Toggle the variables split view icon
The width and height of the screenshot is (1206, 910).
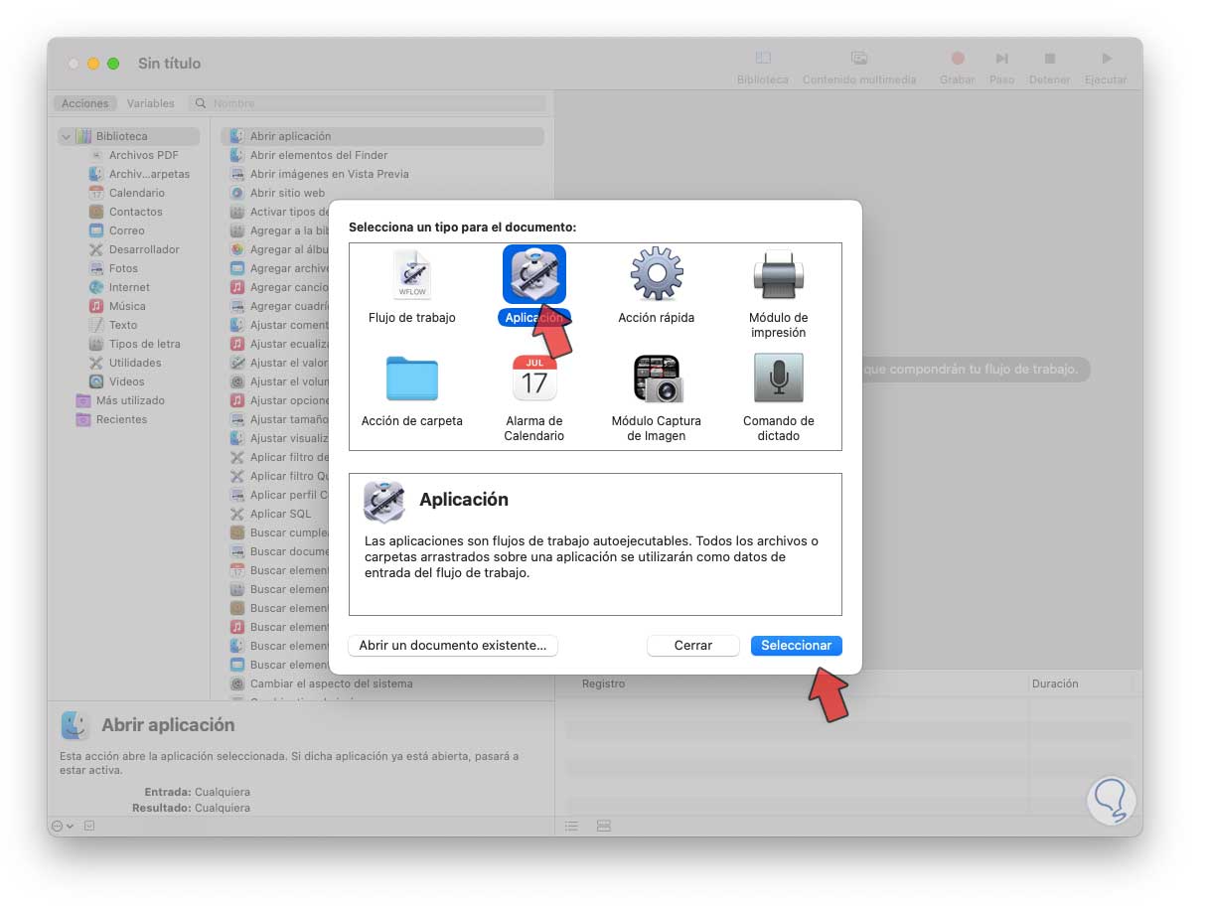click(603, 827)
